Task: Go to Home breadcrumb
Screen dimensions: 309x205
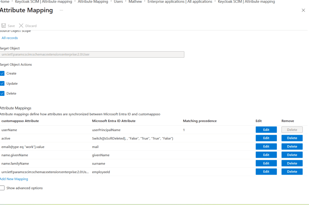Action: click(x=5, y=2)
